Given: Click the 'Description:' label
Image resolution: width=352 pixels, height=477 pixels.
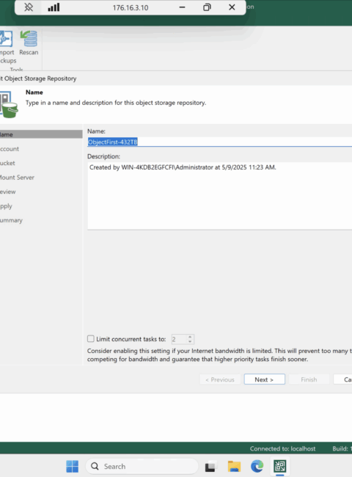Looking at the screenshot, I should (103, 156).
